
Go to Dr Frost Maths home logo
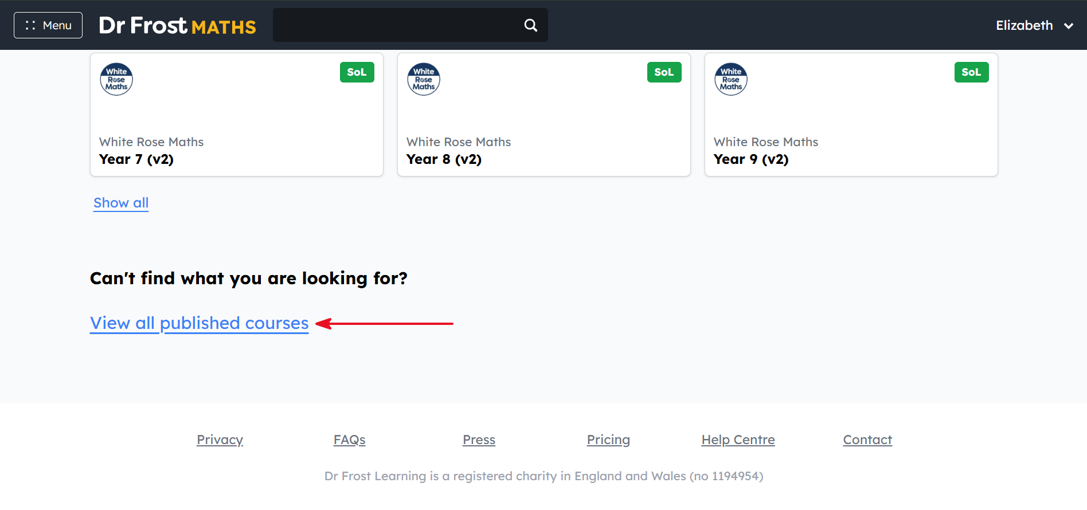pyautogui.click(x=177, y=25)
